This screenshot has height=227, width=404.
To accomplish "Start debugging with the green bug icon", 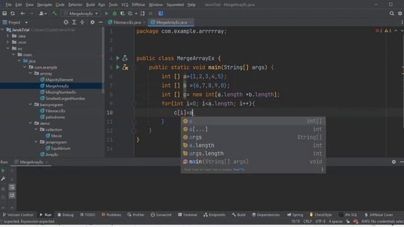I will [x=115, y=13].
